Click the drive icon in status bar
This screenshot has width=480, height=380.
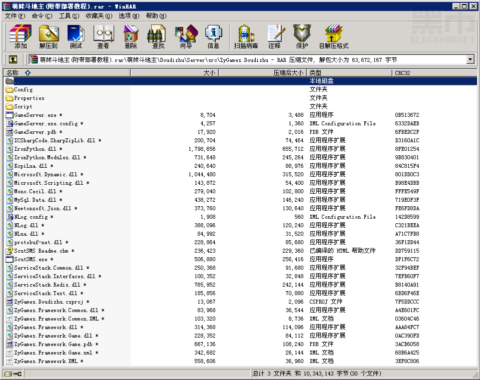[8, 374]
